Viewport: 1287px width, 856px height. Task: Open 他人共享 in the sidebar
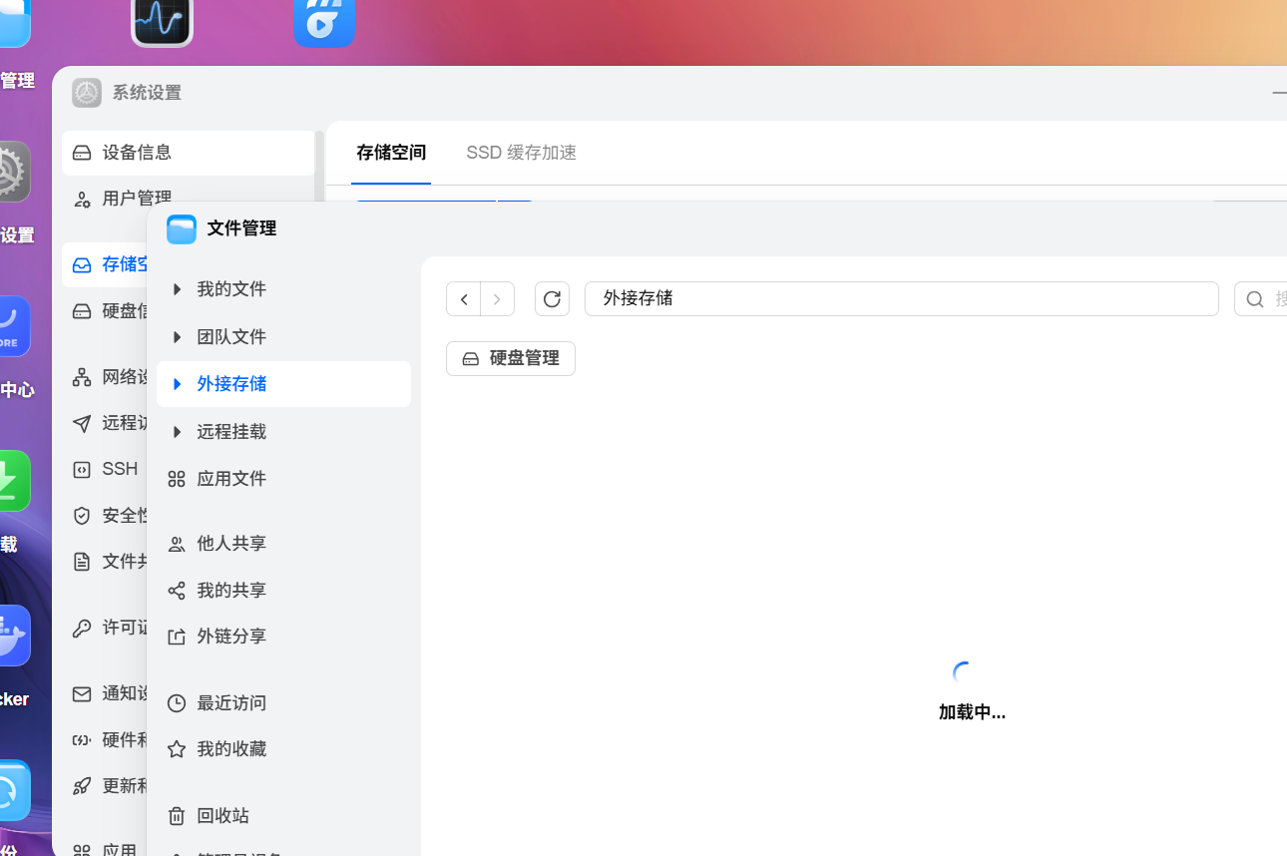283,544
